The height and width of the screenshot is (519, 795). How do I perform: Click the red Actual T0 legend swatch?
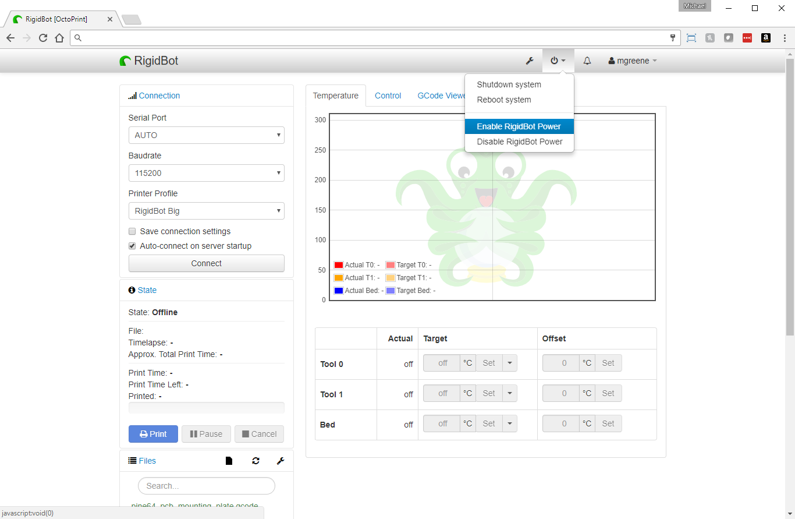[339, 265]
